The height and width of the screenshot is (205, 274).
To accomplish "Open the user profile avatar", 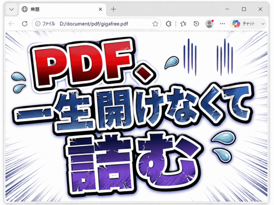I will click(209, 24).
